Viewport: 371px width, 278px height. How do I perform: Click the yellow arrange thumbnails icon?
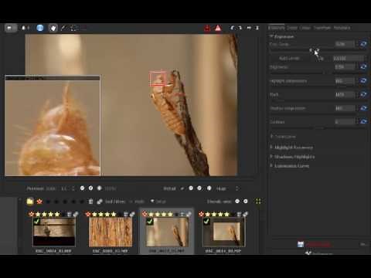pyautogui.click(x=258, y=202)
